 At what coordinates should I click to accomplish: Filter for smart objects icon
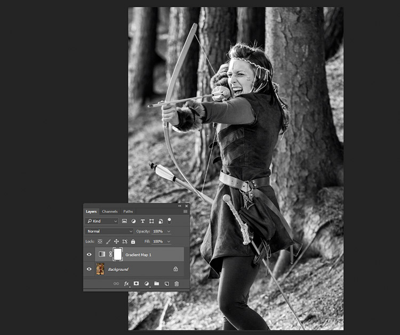point(161,221)
